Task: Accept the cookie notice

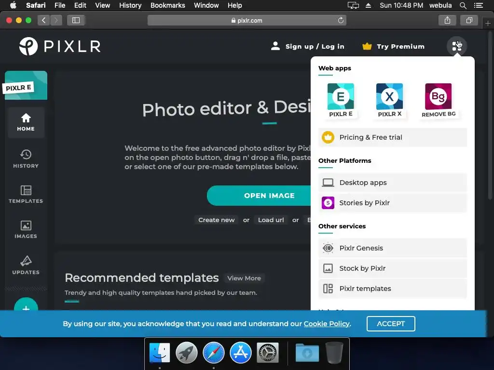Action: tap(391, 323)
